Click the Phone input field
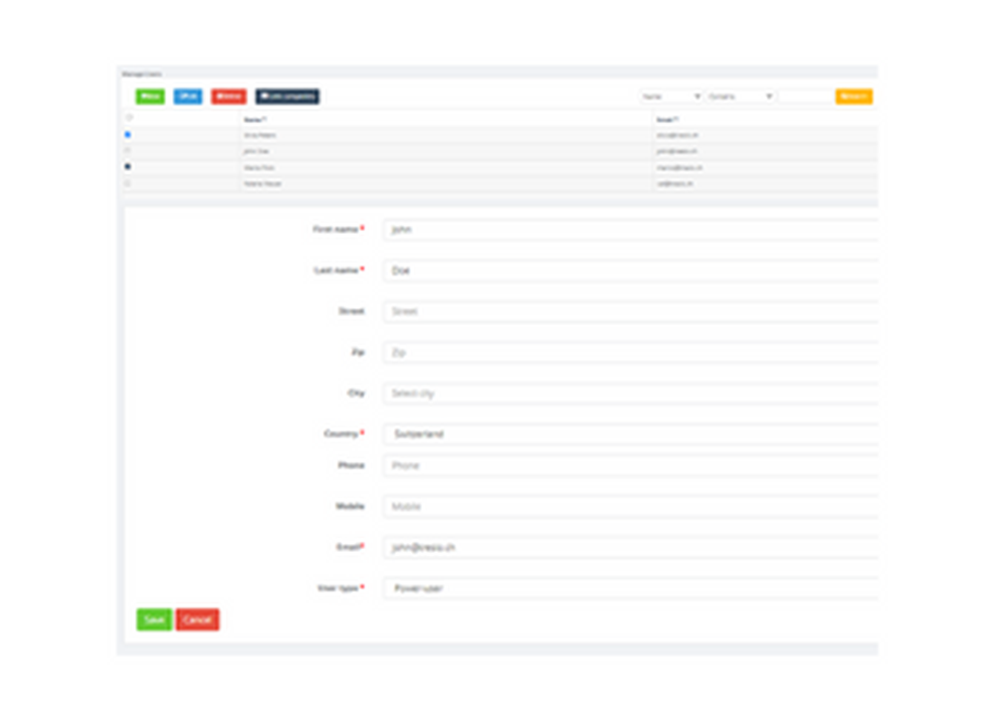 click(x=631, y=465)
